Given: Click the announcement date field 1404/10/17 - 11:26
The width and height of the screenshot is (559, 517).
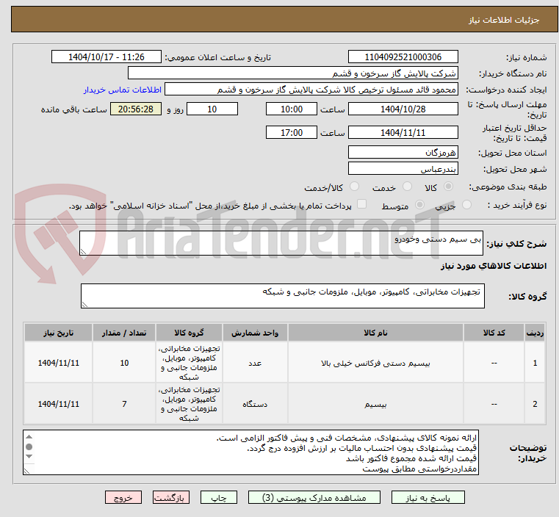Looking at the screenshot, I should click(107, 57).
